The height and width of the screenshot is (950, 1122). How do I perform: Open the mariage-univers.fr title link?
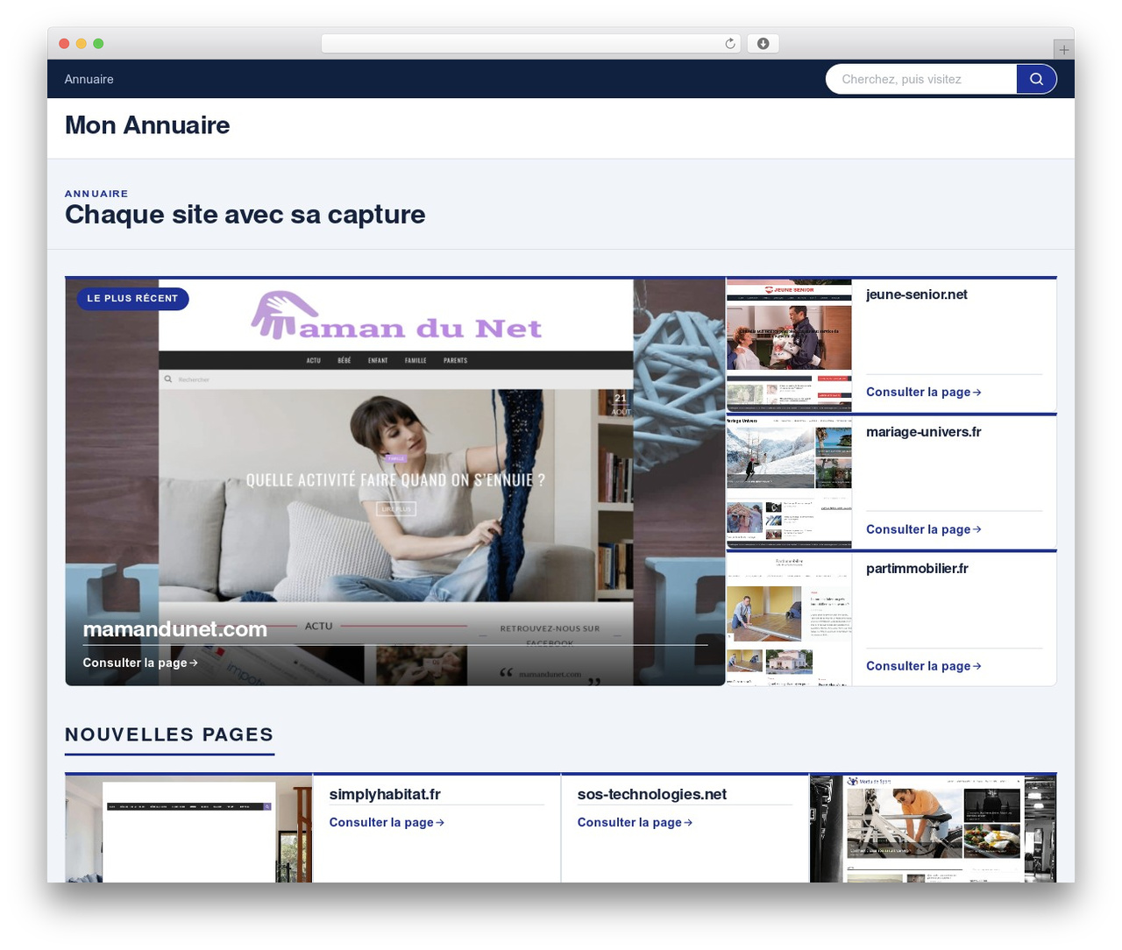(924, 432)
